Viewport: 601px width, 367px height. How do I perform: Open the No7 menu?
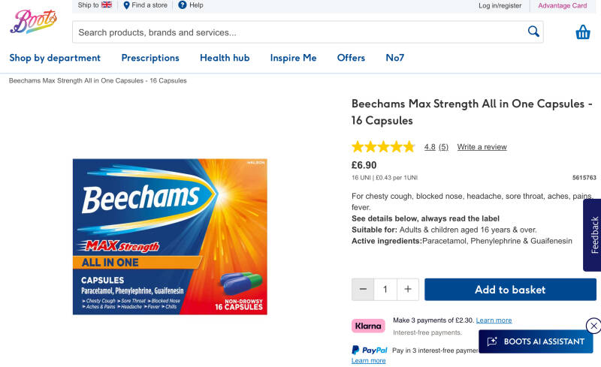[395, 58]
